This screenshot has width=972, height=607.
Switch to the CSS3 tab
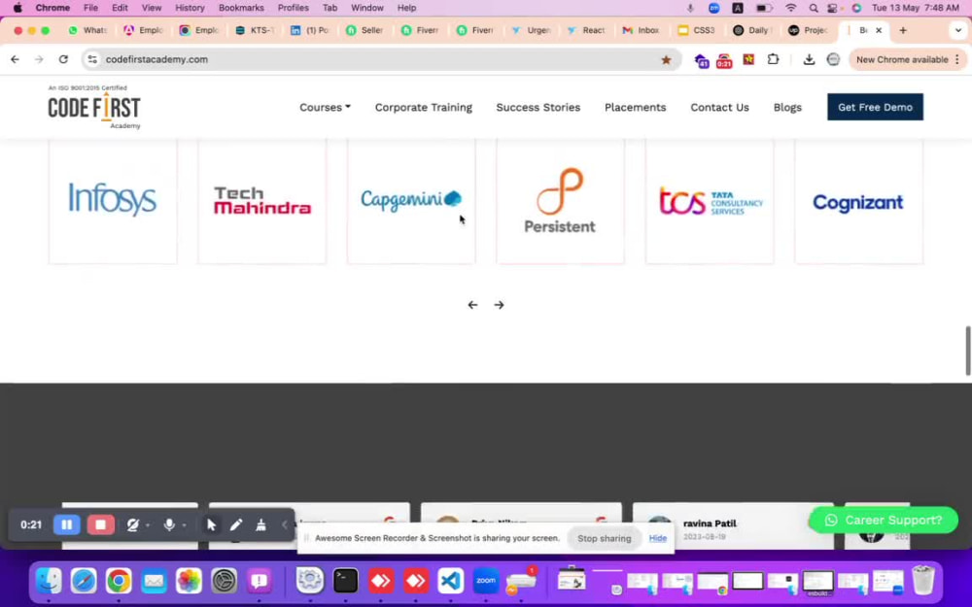697,30
